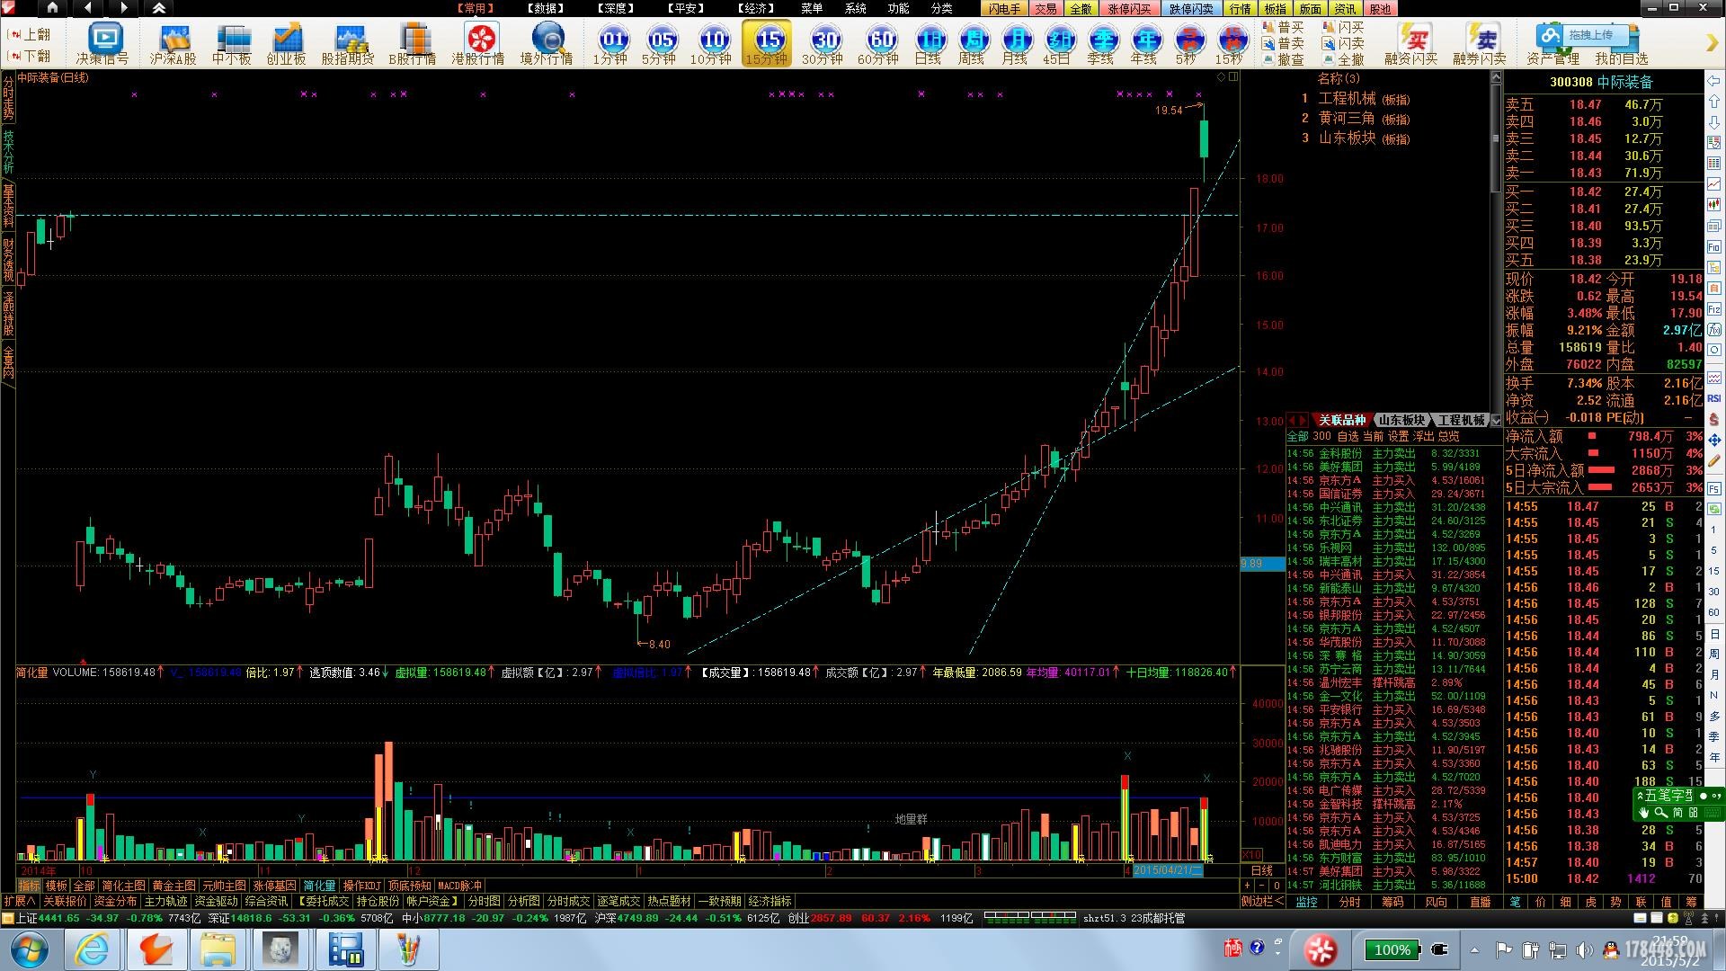Select the 关联品种 tab
The width and height of the screenshot is (1726, 971).
pyautogui.click(x=1342, y=420)
